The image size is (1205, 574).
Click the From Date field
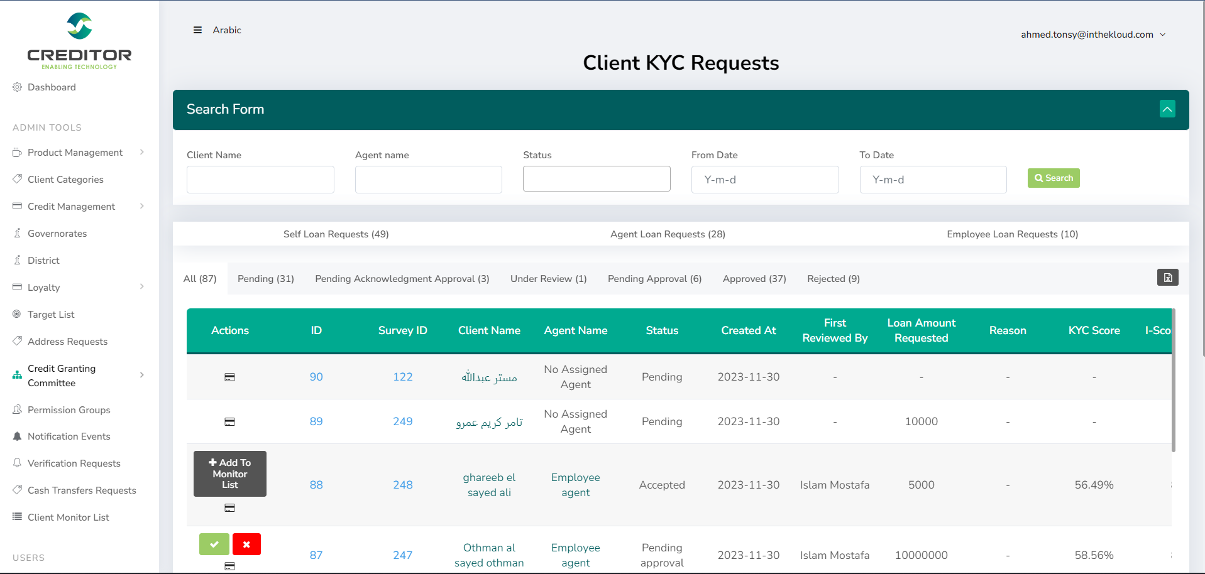(x=764, y=180)
